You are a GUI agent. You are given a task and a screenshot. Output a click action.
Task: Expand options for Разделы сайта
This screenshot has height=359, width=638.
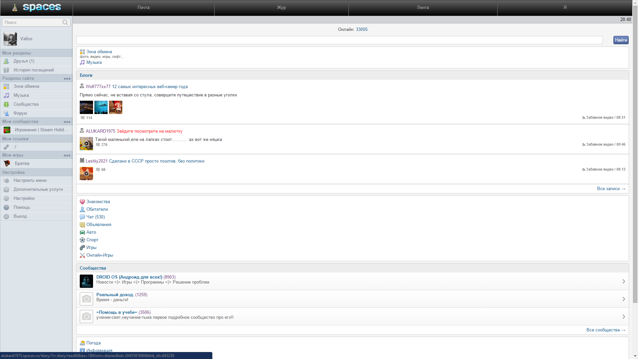67,78
